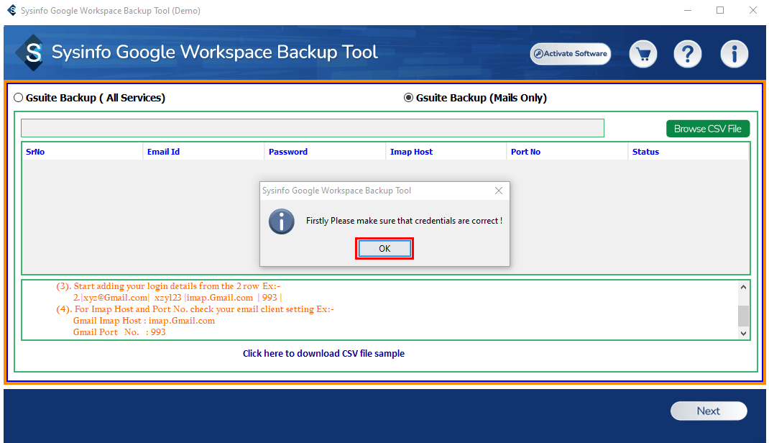Click the Status column header
Viewport: 769px width, 443px height.
645,152
